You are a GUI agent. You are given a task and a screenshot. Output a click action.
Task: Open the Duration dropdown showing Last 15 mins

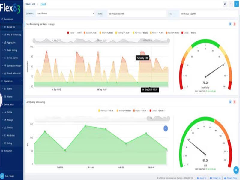pyautogui.click(x=65, y=13)
